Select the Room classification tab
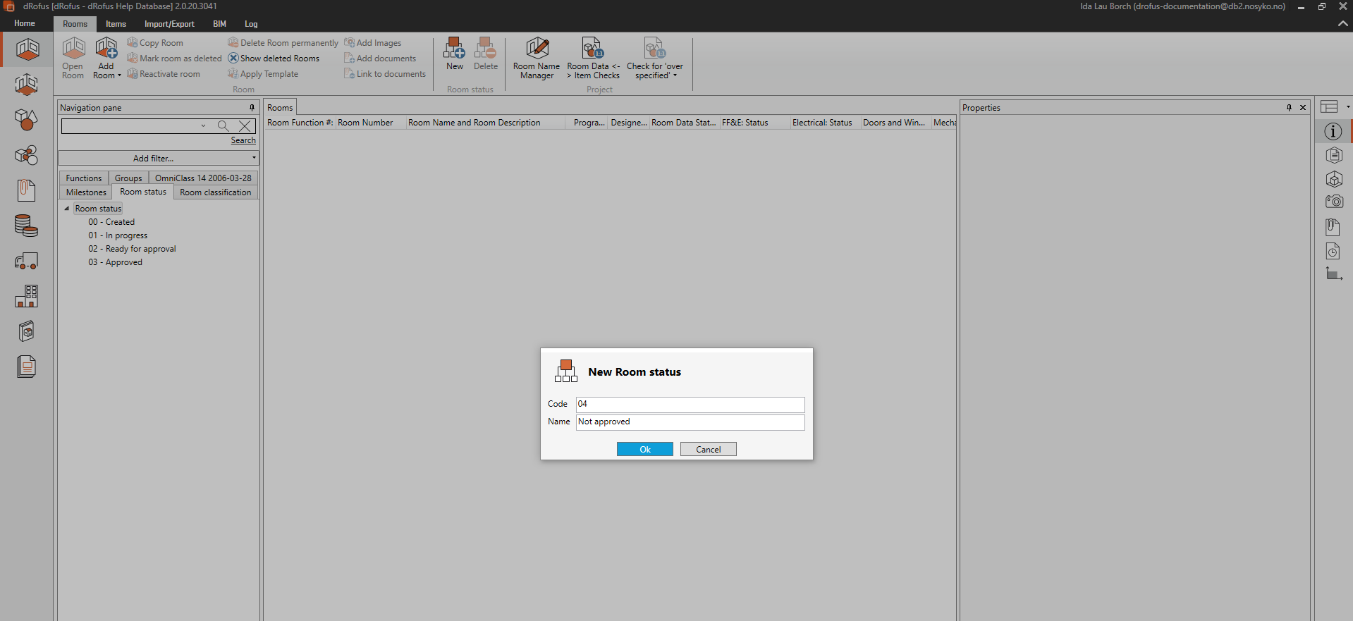The height and width of the screenshot is (621, 1353). click(215, 192)
